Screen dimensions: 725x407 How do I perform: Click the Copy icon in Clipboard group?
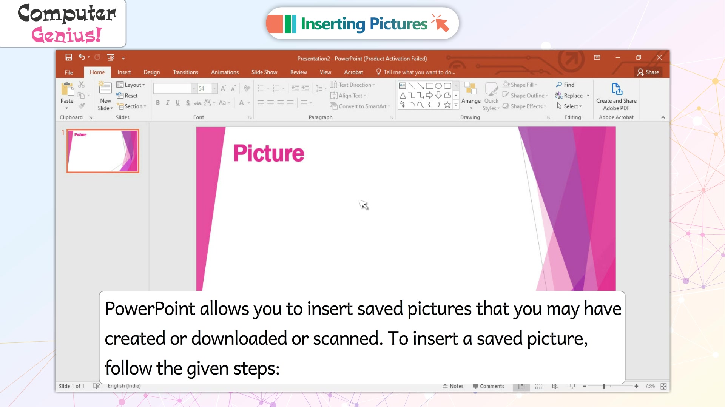81,95
